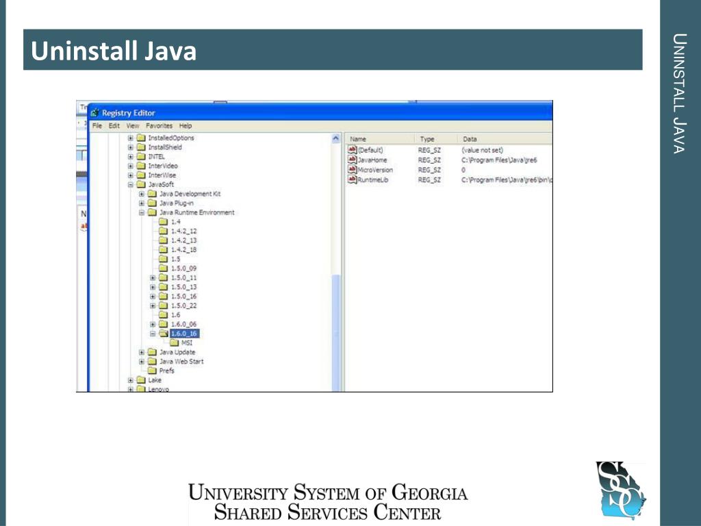Expand the InstallShield key

(131, 147)
